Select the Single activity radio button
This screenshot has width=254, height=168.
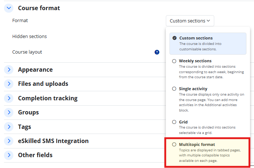point(174,89)
